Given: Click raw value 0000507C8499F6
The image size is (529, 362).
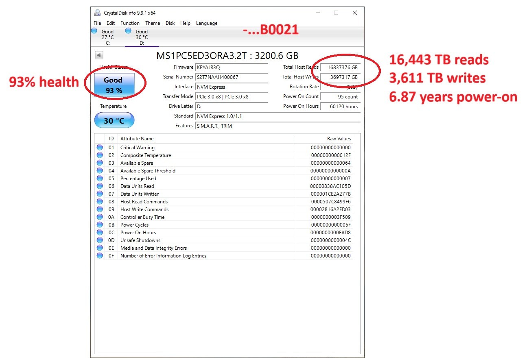Looking at the screenshot, I should click(331, 202).
